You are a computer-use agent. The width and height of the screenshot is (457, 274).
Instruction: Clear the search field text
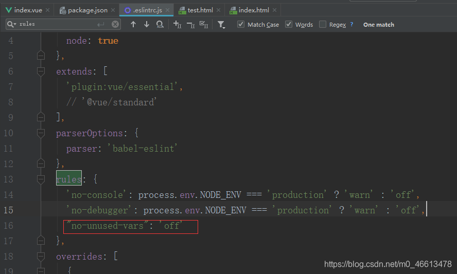click(115, 24)
